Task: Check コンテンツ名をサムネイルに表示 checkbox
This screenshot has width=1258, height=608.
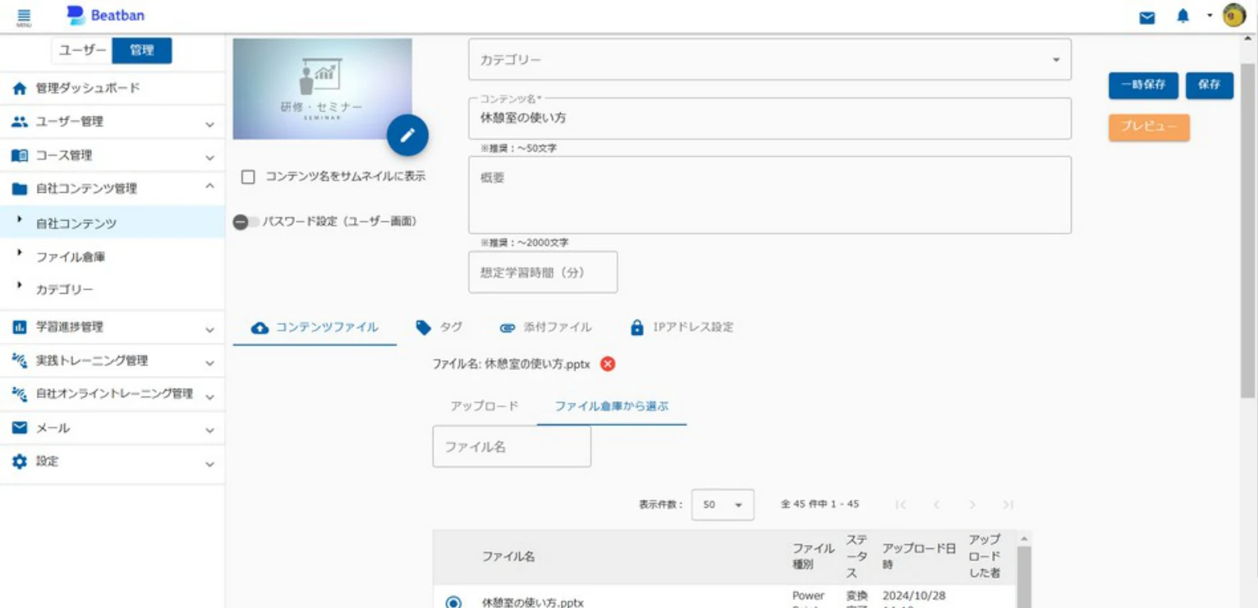Action: (248, 176)
